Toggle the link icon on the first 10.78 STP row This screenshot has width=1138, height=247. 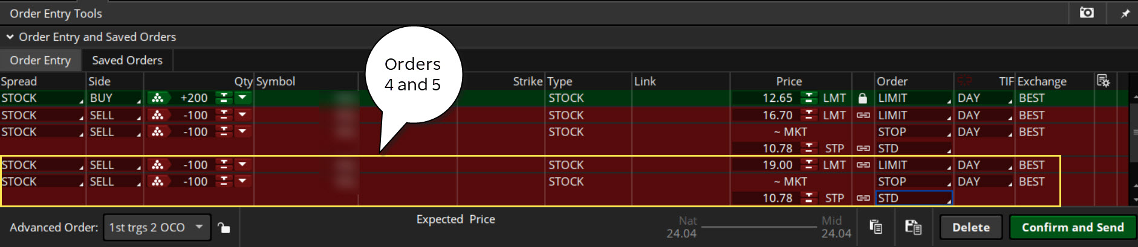pos(863,148)
